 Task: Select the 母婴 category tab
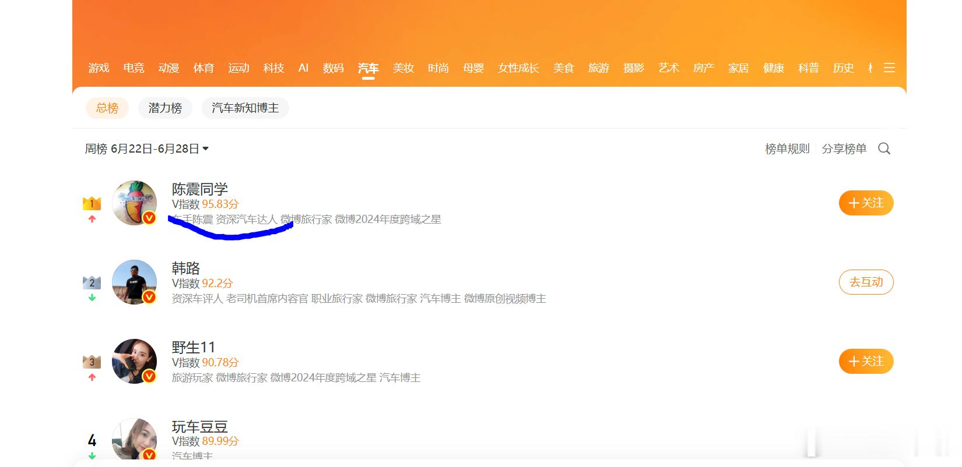pyautogui.click(x=473, y=68)
